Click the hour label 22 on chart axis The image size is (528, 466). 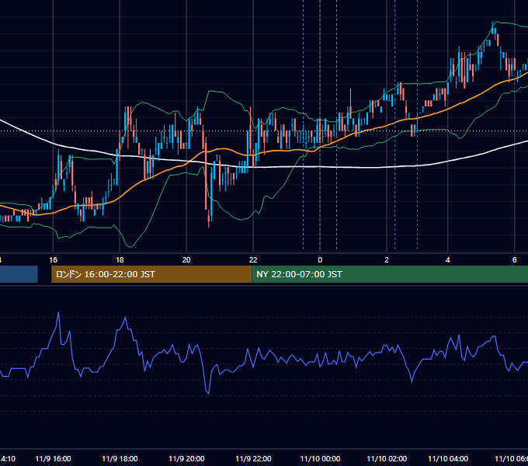pos(253,259)
